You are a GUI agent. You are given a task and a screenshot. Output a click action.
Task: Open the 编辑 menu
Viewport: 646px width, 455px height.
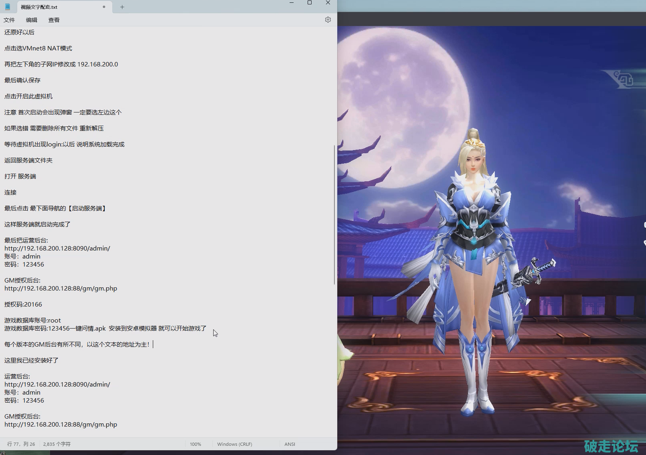[32, 20]
